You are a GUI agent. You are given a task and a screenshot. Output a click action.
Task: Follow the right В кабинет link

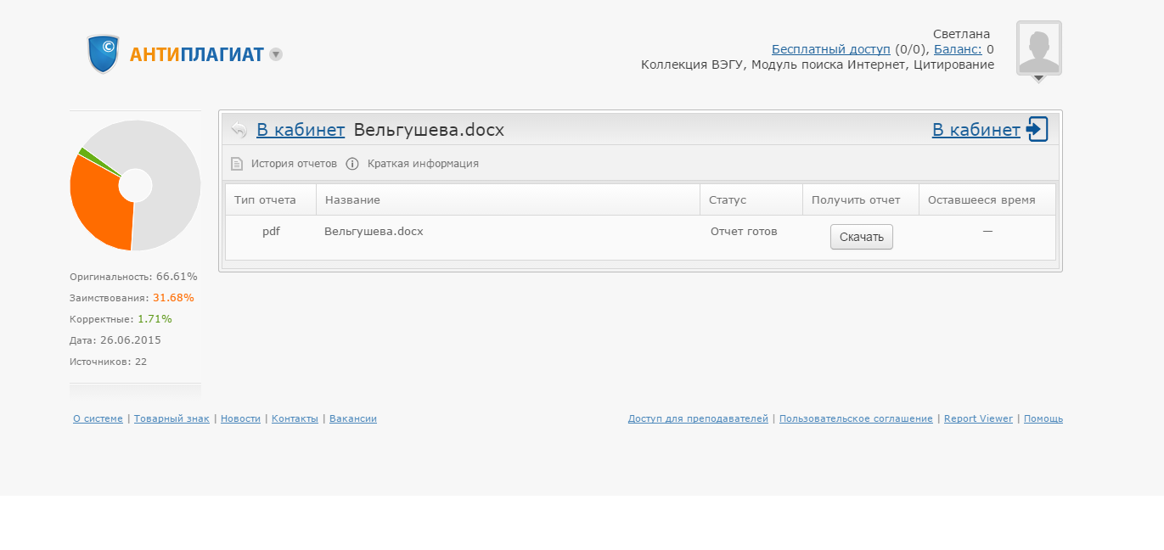coord(976,130)
